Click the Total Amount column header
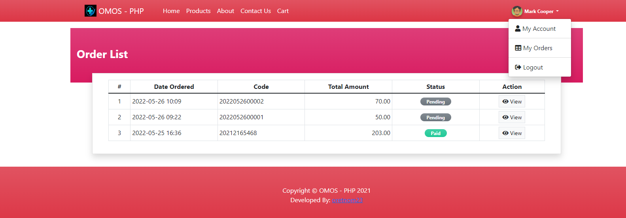 (348, 87)
